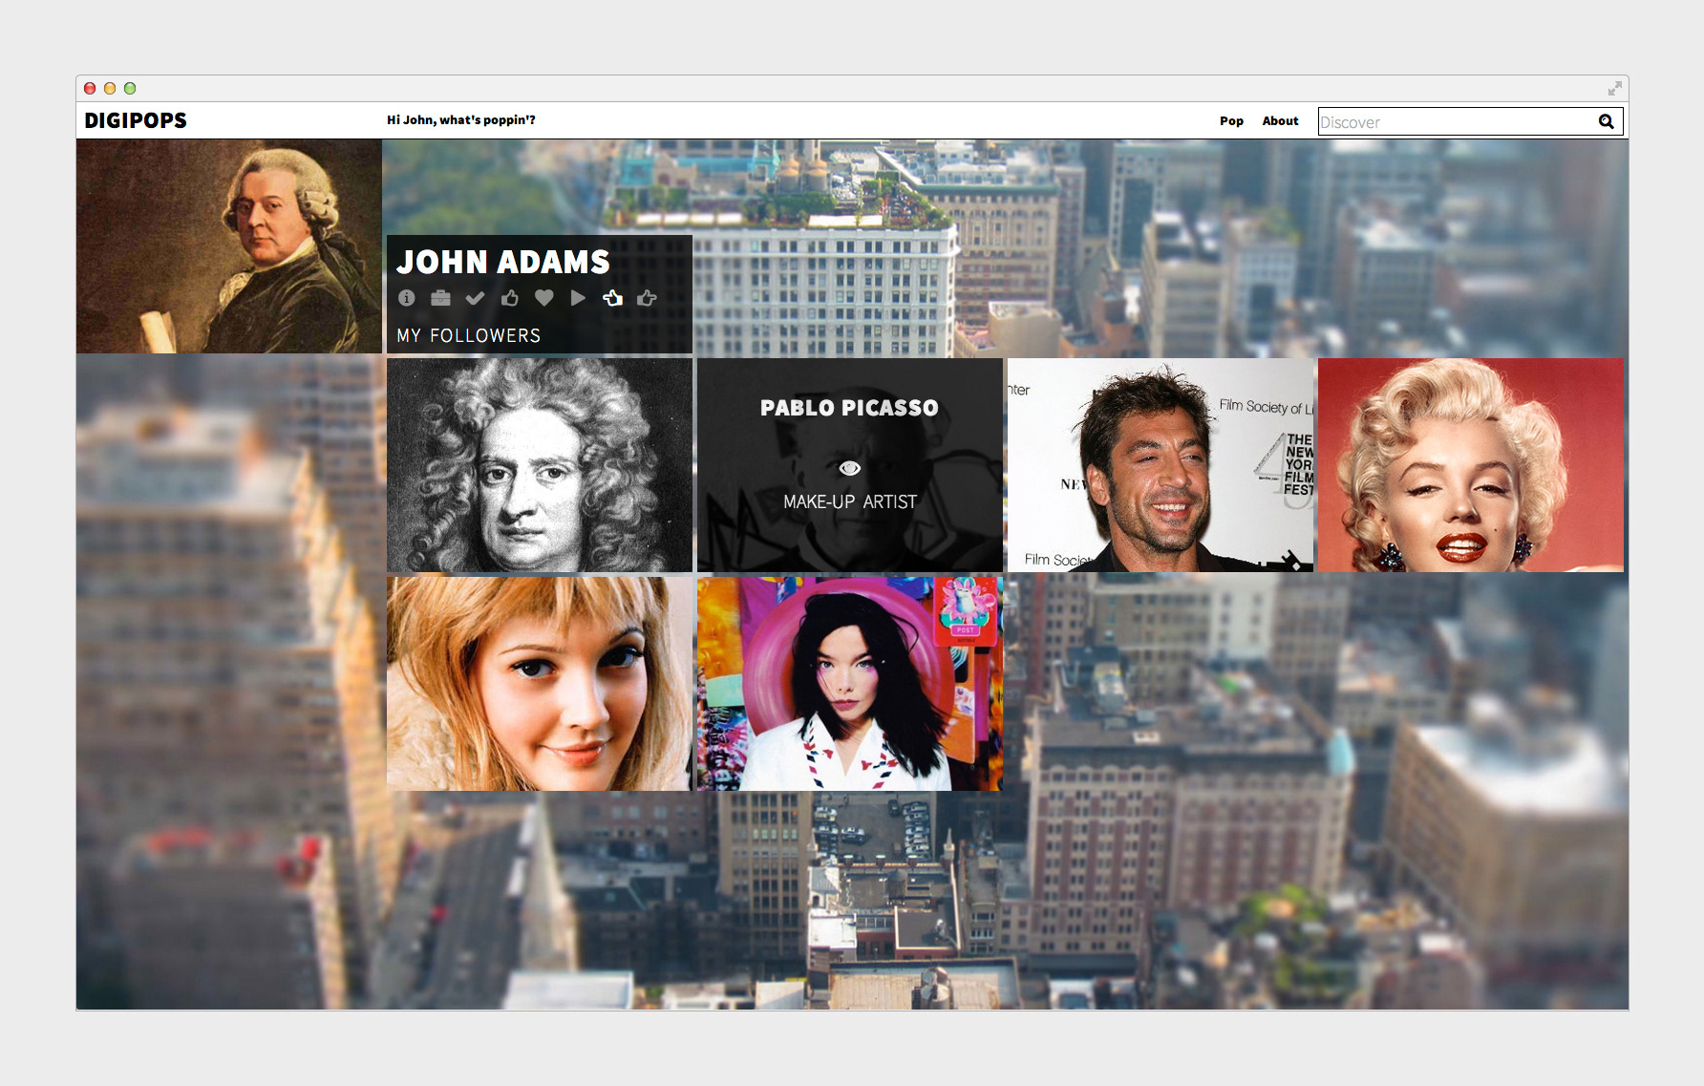The image size is (1704, 1086).
Task: Click the hand pointing right icon
Action: point(647,298)
